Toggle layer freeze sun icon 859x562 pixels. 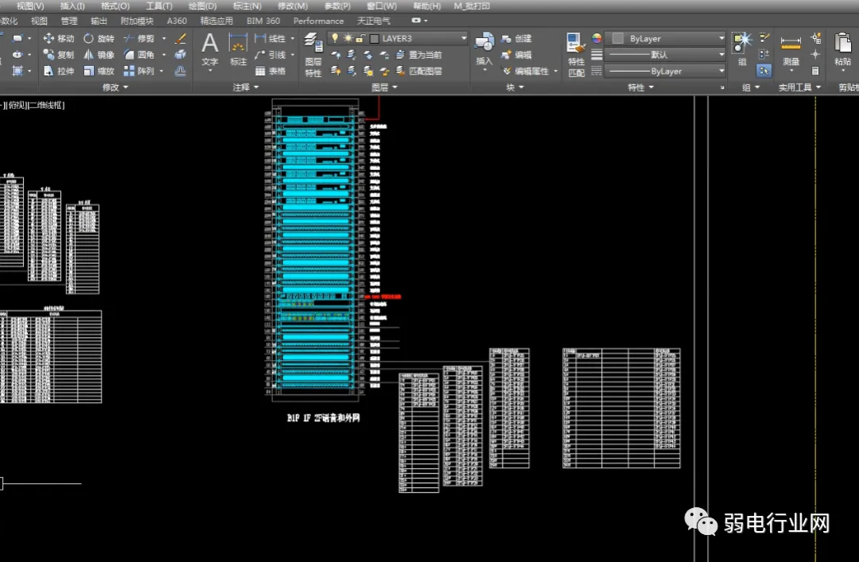(x=348, y=38)
